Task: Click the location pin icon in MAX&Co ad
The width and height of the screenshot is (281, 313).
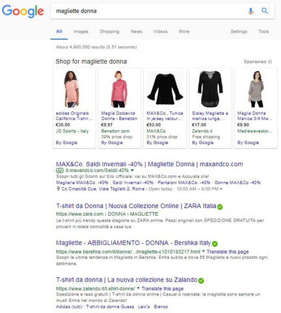Action: [58, 188]
